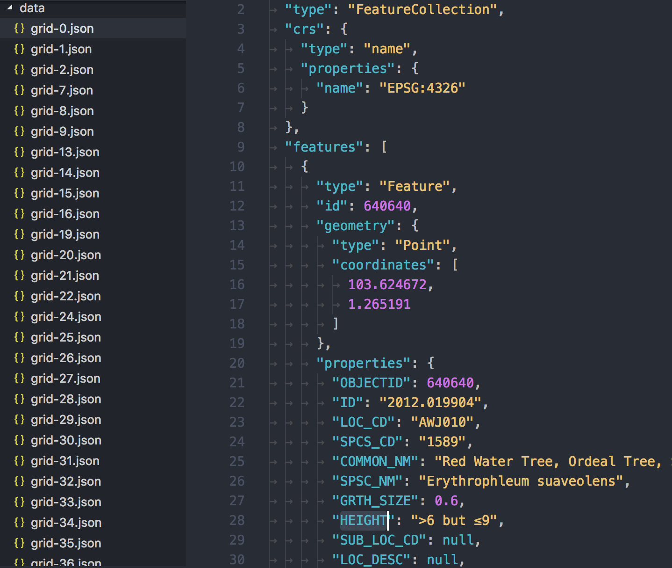Click the JSON icon beside grid-13.json
This screenshot has height=568, width=672.
pos(19,152)
